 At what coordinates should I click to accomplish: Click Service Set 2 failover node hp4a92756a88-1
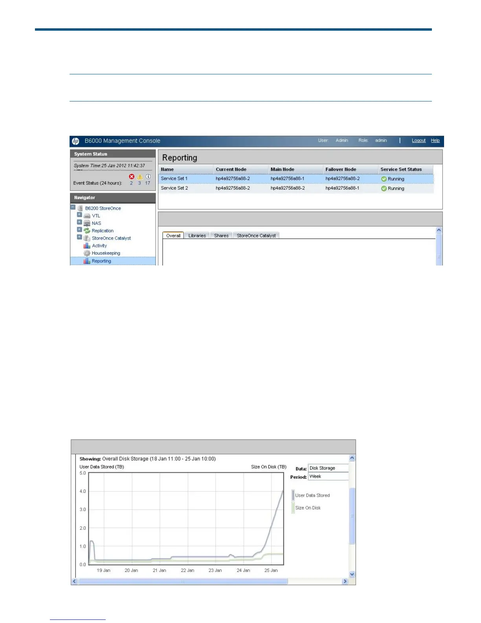click(342, 188)
